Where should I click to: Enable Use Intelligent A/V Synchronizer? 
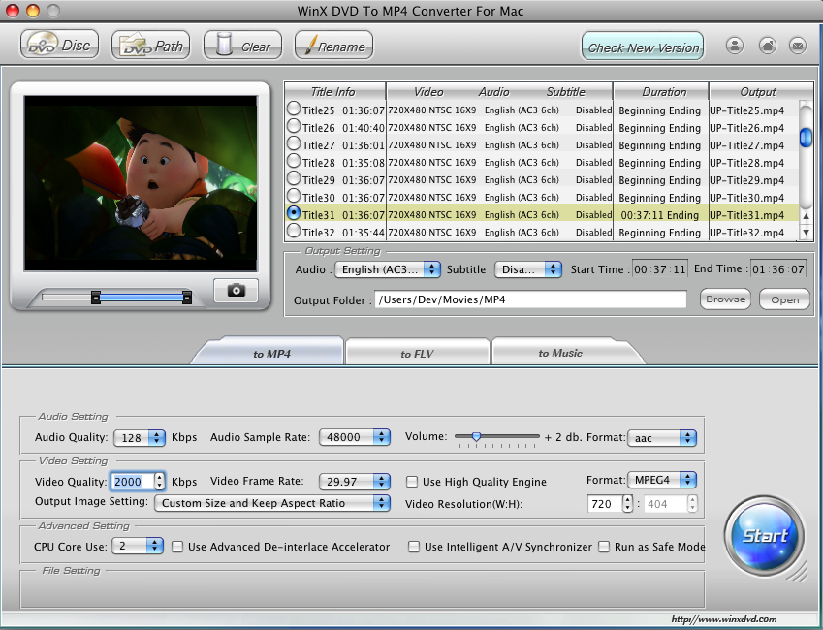click(x=414, y=547)
